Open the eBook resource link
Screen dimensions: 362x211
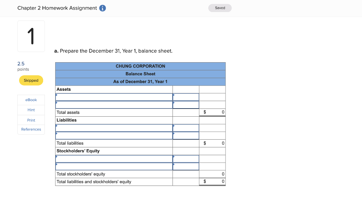pyautogui.click(x=31, y=100)
